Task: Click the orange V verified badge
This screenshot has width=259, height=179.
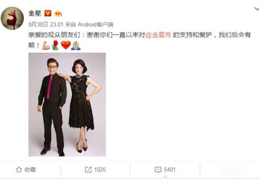Action: (x=48, y=13)
